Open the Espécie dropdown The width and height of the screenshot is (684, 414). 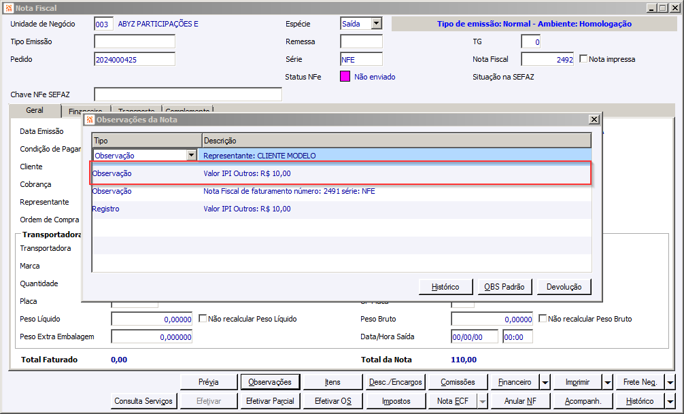click(x=377, y=24)
